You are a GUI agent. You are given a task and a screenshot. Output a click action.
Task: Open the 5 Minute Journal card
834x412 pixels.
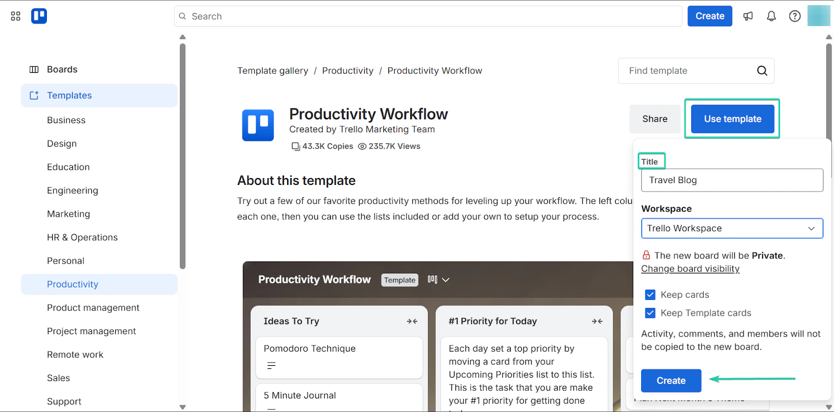click(339, 398)
